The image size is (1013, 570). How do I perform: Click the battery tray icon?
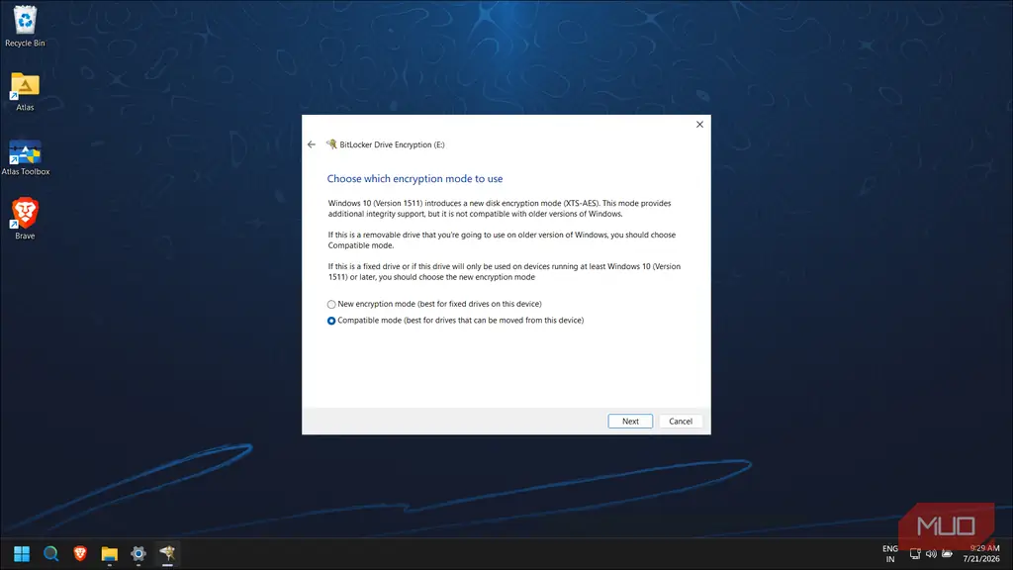tap(947, 554)
